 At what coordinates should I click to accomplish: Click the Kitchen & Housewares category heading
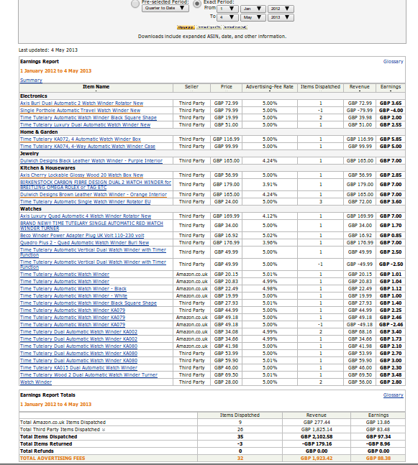click(47, 168)
